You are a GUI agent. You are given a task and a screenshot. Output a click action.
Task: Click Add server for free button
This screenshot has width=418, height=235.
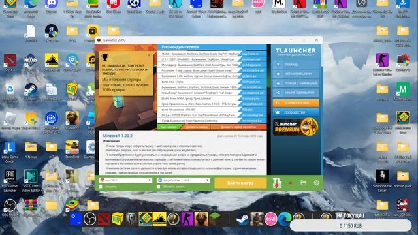tap(238, 127)
